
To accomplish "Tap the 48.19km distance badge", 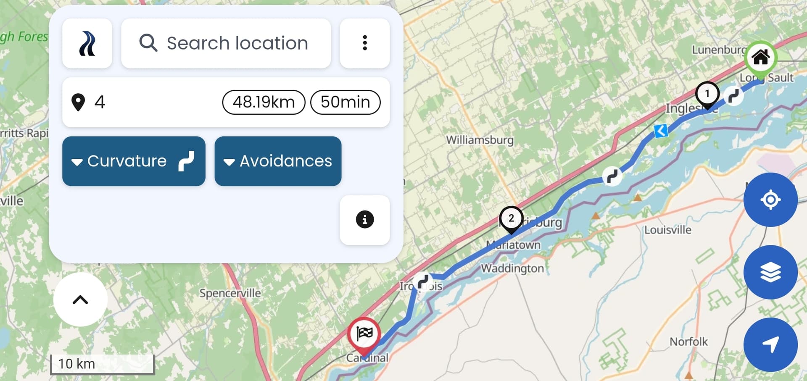I will point(264,102).
